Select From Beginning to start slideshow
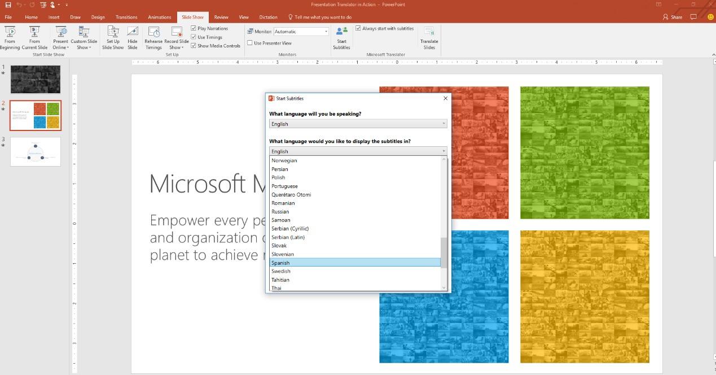Viewport: 716px width, 375px height. 10,37
